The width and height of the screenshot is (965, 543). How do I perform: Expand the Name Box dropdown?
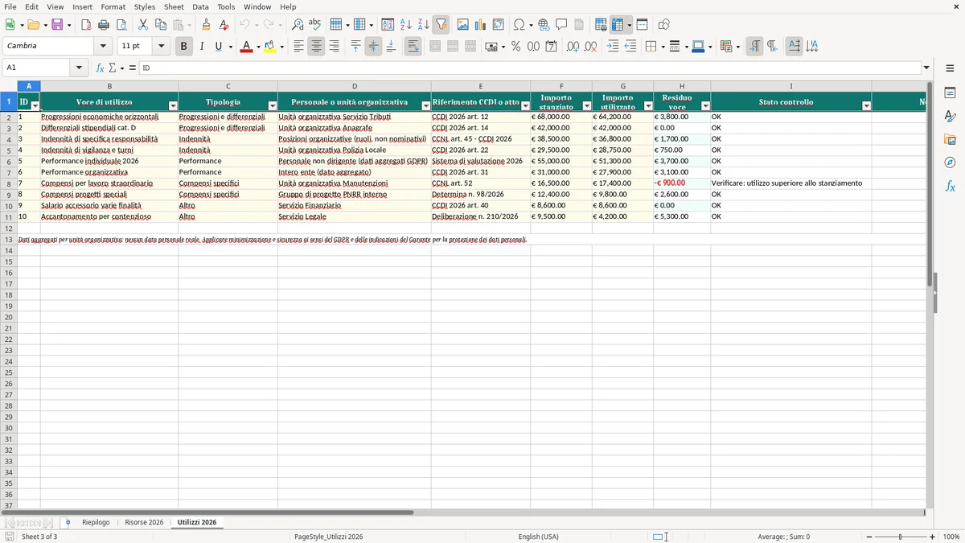[x=79, y=68]
